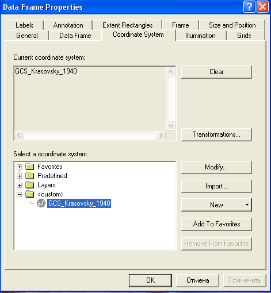Image resolution: width=271 pixels, height=293 pixels.
Task: Click the Modify button
Action: [216, 167]
